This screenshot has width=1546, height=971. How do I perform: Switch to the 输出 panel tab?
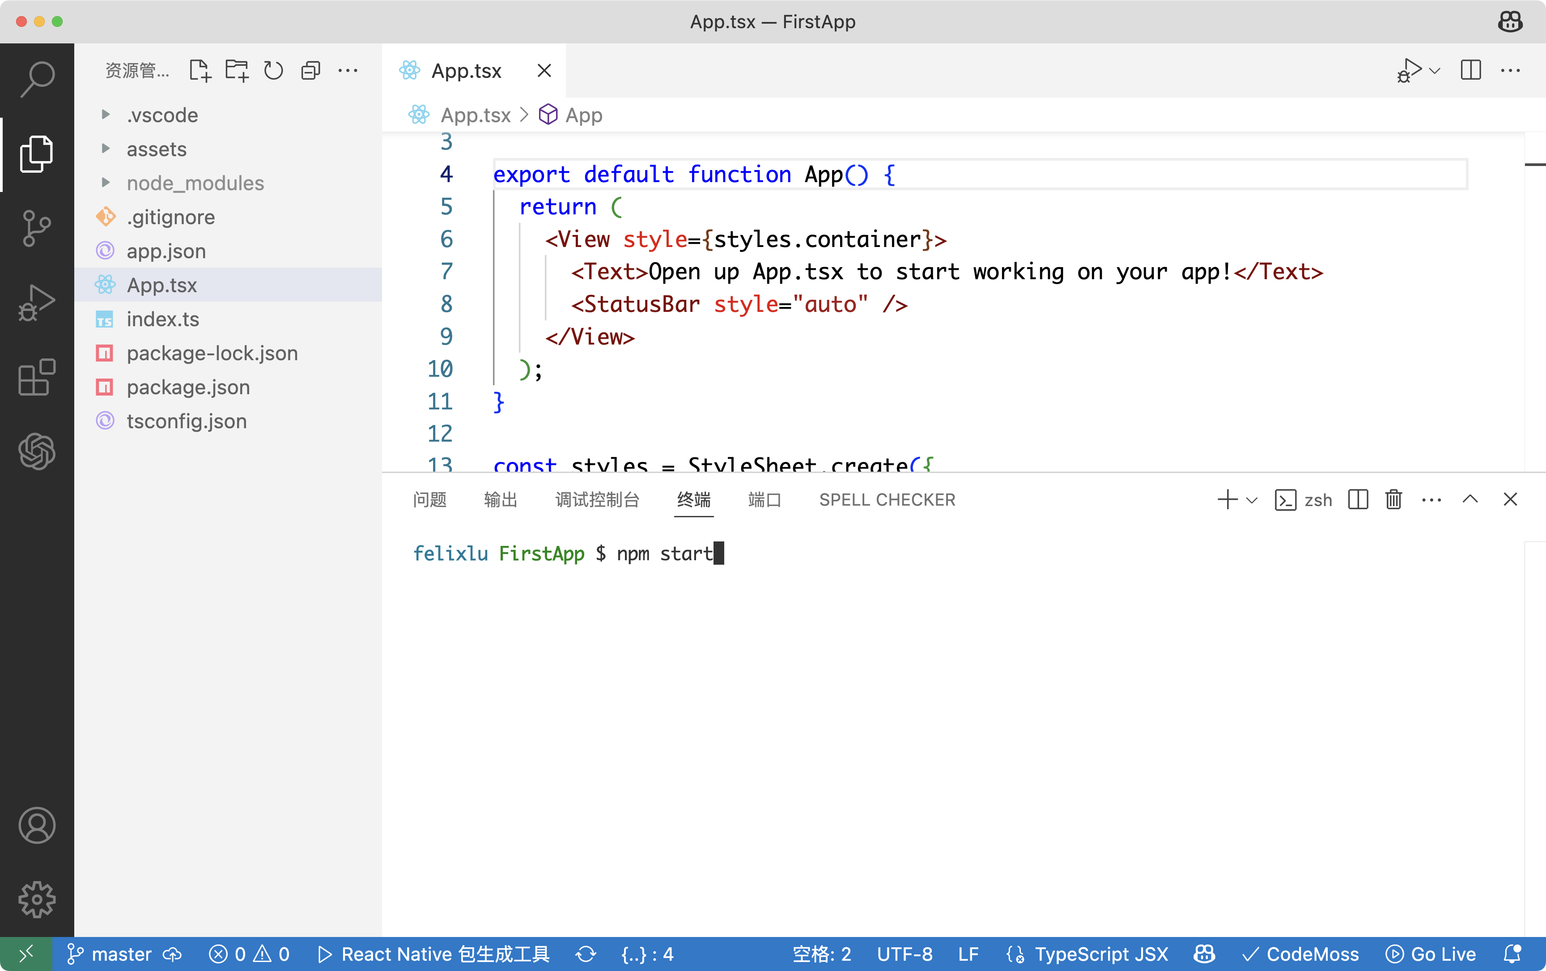point(500,500)
